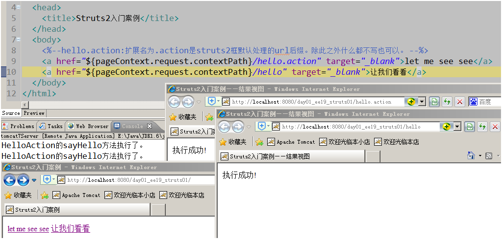The height and width of the screenshot is (239, 502).
Task: Click the RSS feeds icon
Action: click(x=489, y=156)
